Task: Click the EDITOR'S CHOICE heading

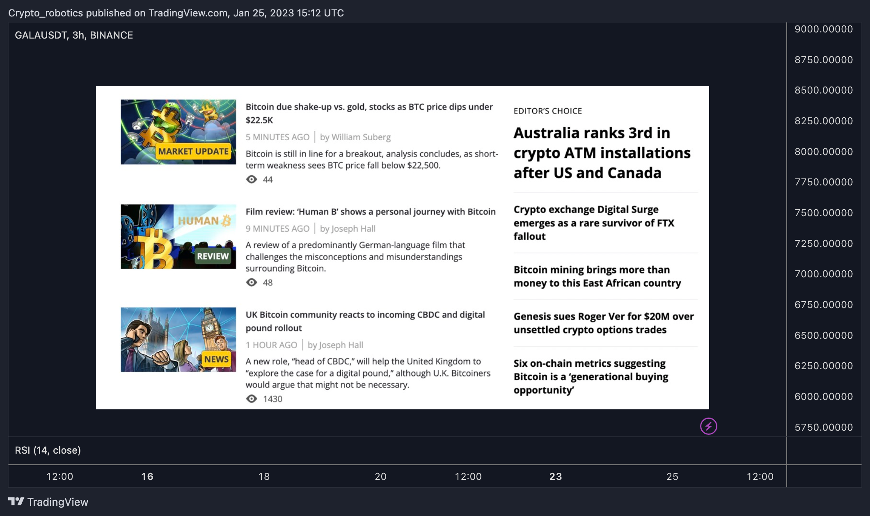Action: [x=548, y=111]
